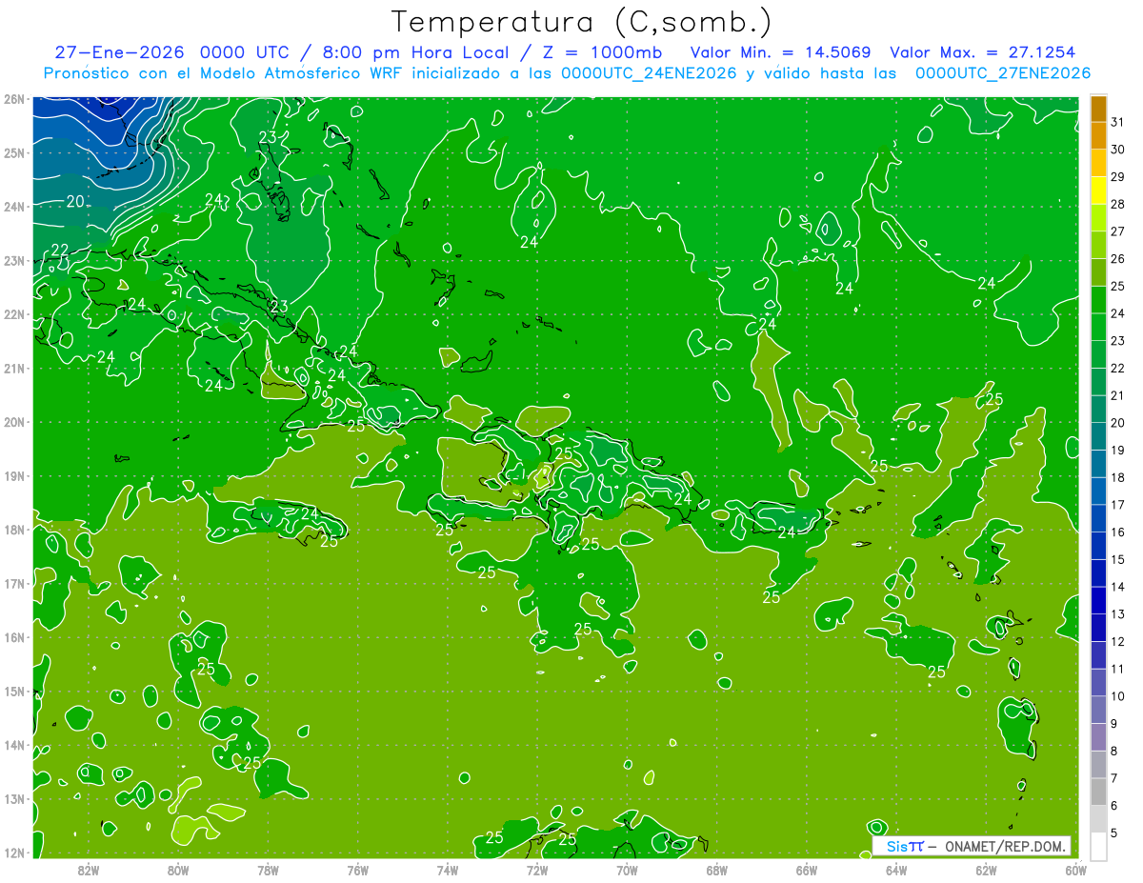1143x883 pixels.
Task: Click the '11' label on the color scale
Action: click(x=1118, y=670)
